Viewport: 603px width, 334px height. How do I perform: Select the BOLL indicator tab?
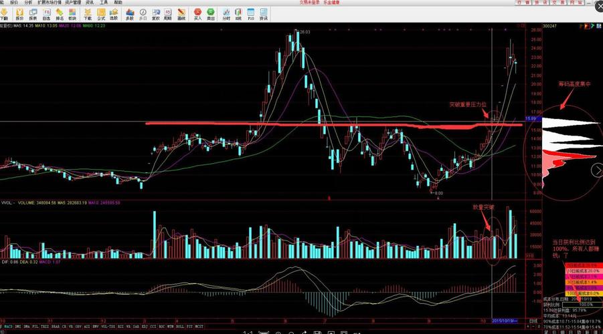coord(180,327)
